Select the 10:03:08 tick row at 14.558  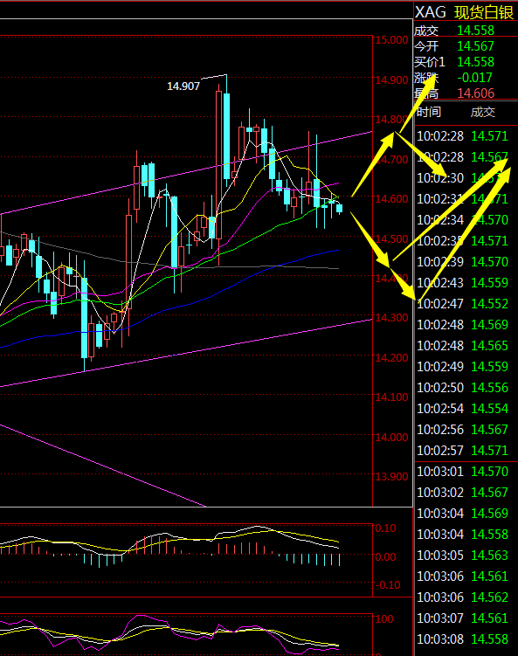point(462,639)
